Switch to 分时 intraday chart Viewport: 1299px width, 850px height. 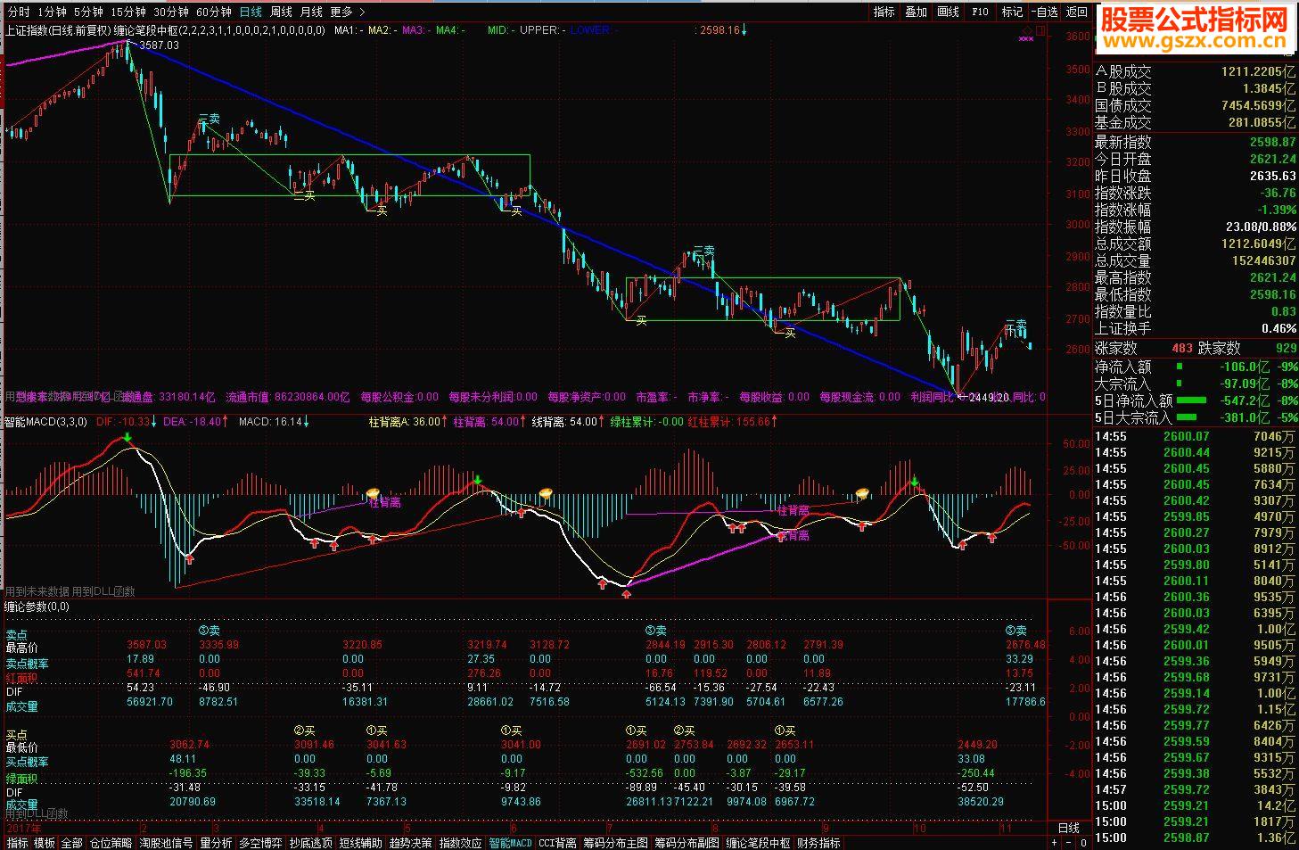tap(18, 12)
